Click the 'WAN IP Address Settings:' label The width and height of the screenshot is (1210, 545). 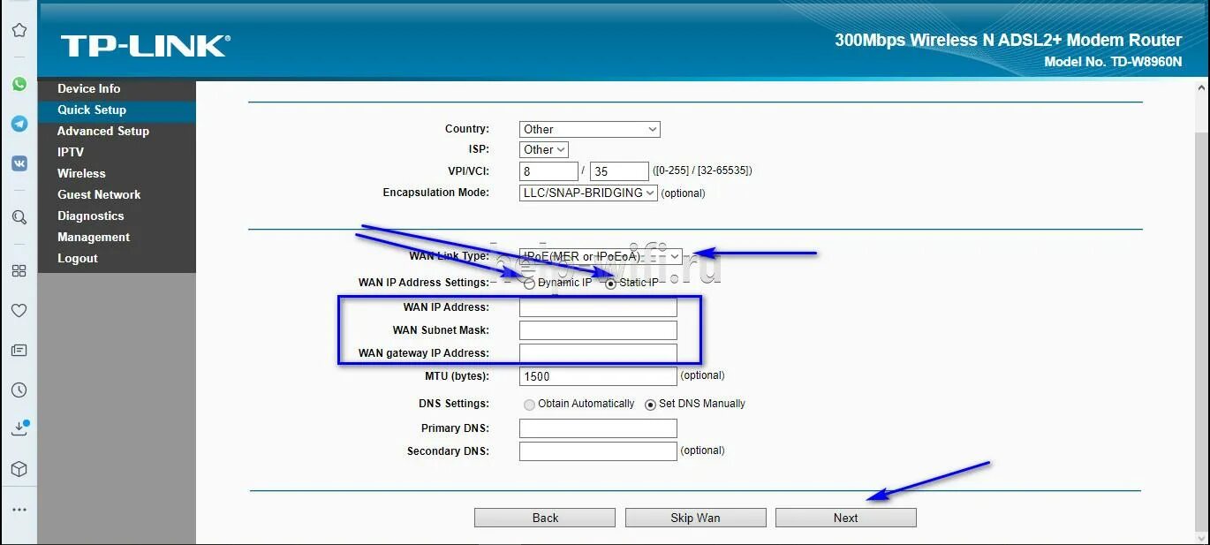coord(423,283)
